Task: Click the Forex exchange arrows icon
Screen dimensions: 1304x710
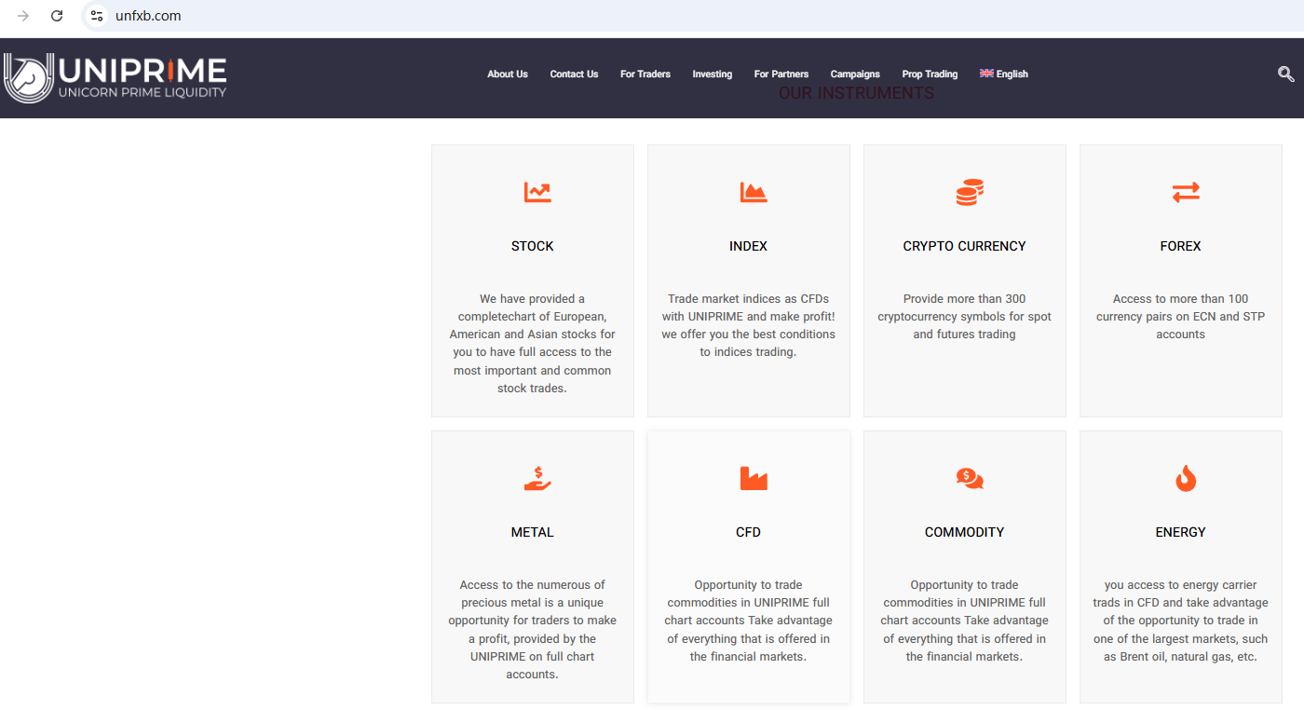Action: click(1186, 192)
